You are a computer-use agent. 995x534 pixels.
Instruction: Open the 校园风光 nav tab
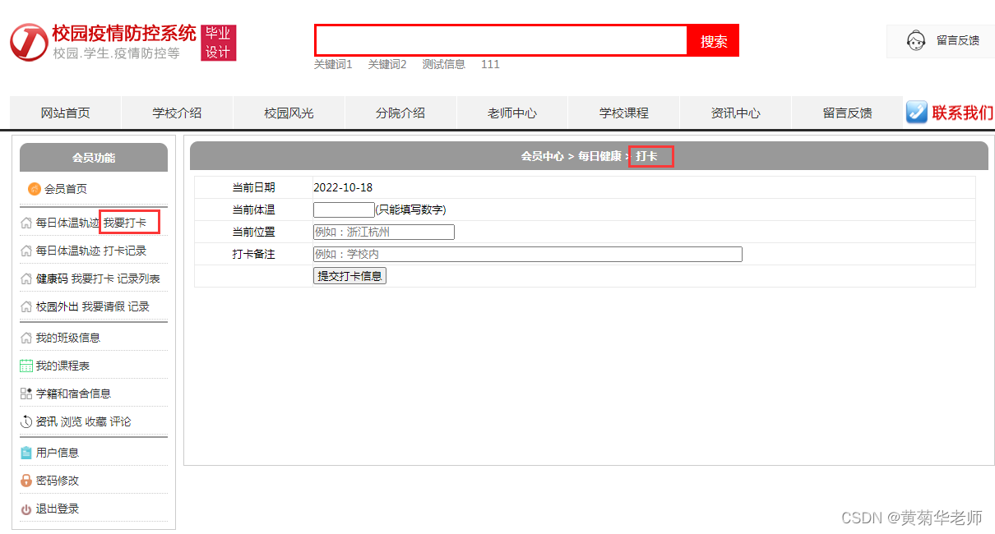tap(289, 113)
